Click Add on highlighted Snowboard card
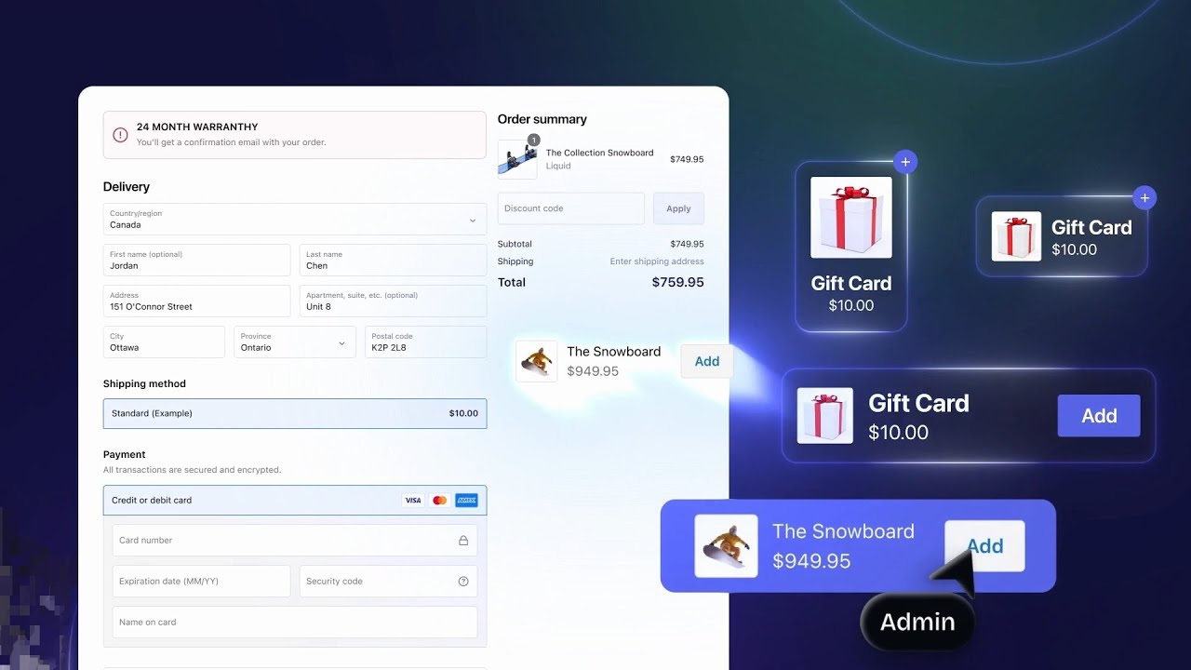 coord(984,546)
